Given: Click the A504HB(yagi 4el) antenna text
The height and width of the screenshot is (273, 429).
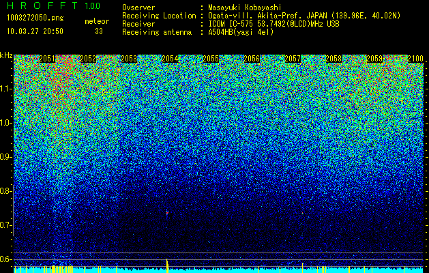Looking at the screenshot, I should 241,32.
